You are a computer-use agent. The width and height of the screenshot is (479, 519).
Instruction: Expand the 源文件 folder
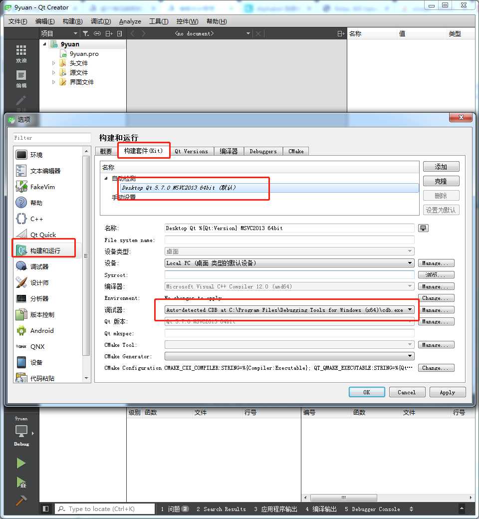(x=53, y=72)
